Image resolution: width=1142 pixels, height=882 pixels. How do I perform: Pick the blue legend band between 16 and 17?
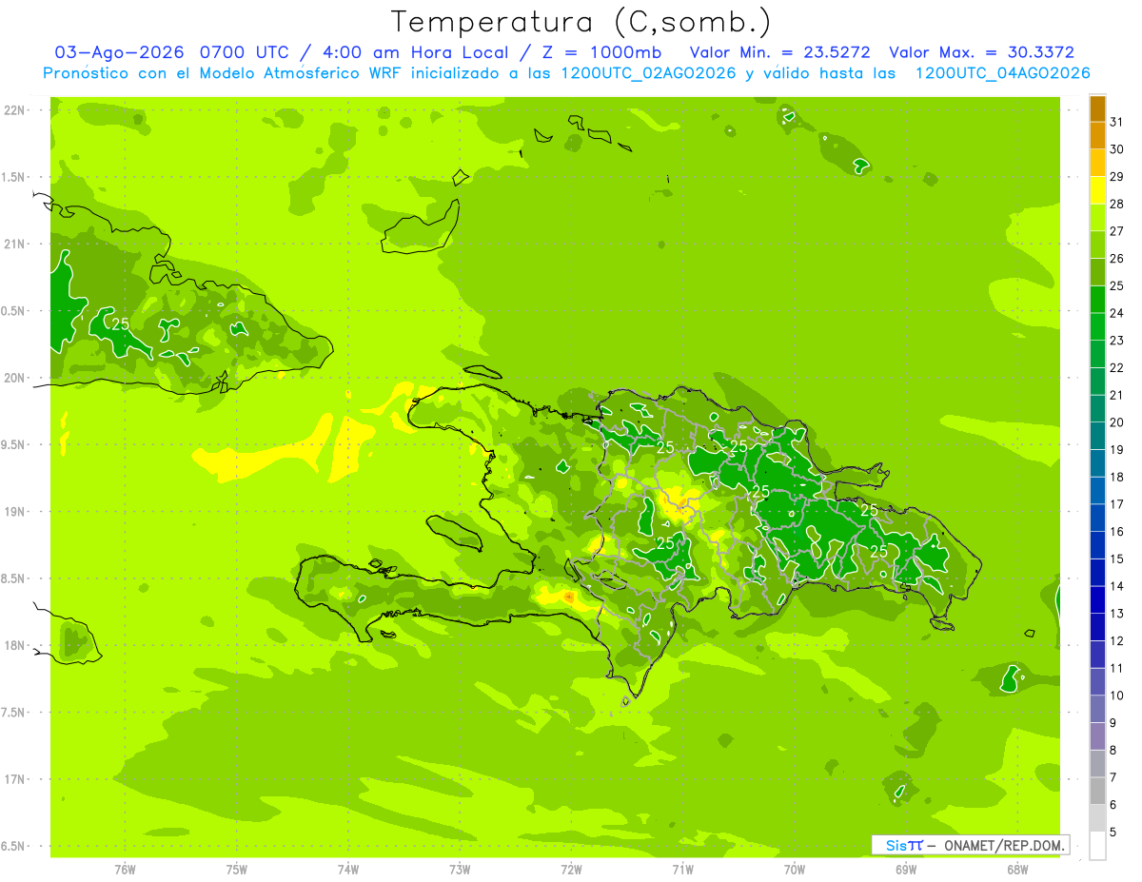(x=1097, y=518)
